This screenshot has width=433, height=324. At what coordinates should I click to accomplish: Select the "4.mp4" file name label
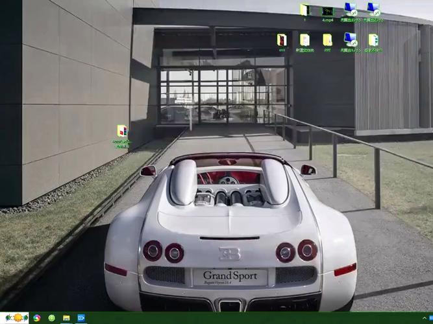coord(328,20)
